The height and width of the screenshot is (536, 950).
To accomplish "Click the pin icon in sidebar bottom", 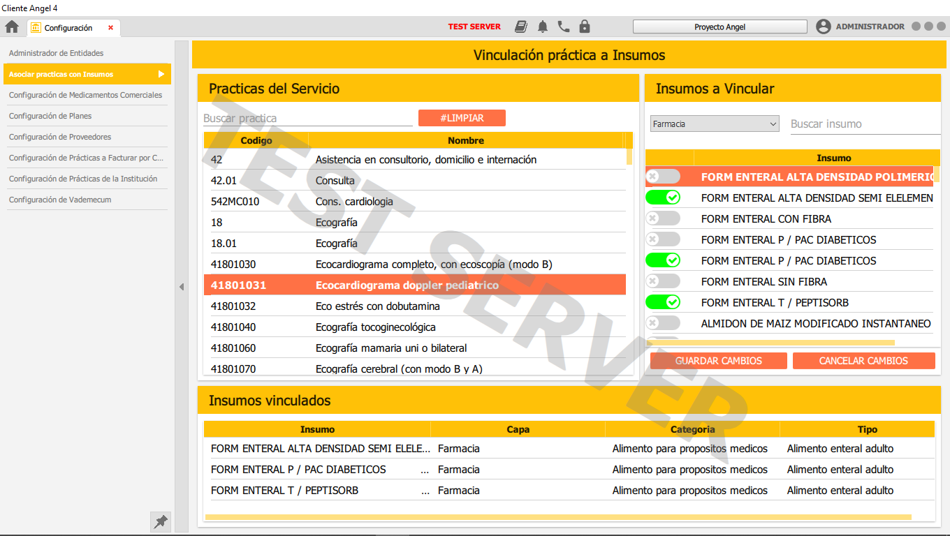I will click(x=161, y=521).
